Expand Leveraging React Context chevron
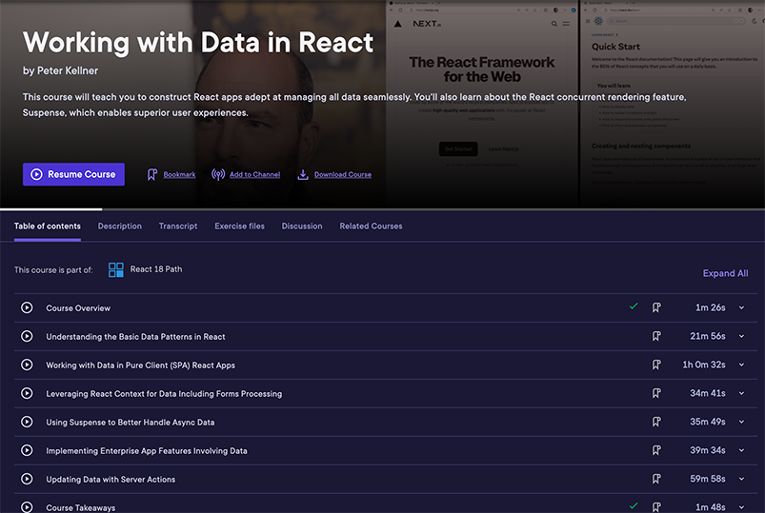Screen dimensions: 765x513 click(741, 393)
